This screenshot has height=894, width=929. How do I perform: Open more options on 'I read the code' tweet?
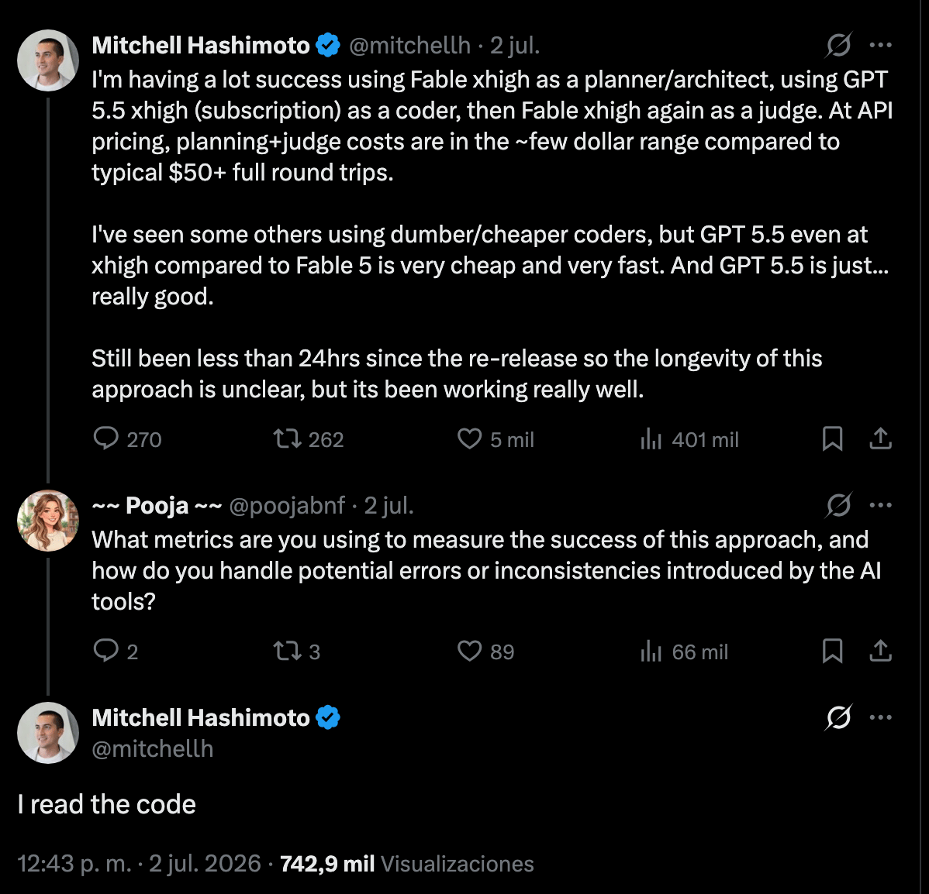point(880,717)
